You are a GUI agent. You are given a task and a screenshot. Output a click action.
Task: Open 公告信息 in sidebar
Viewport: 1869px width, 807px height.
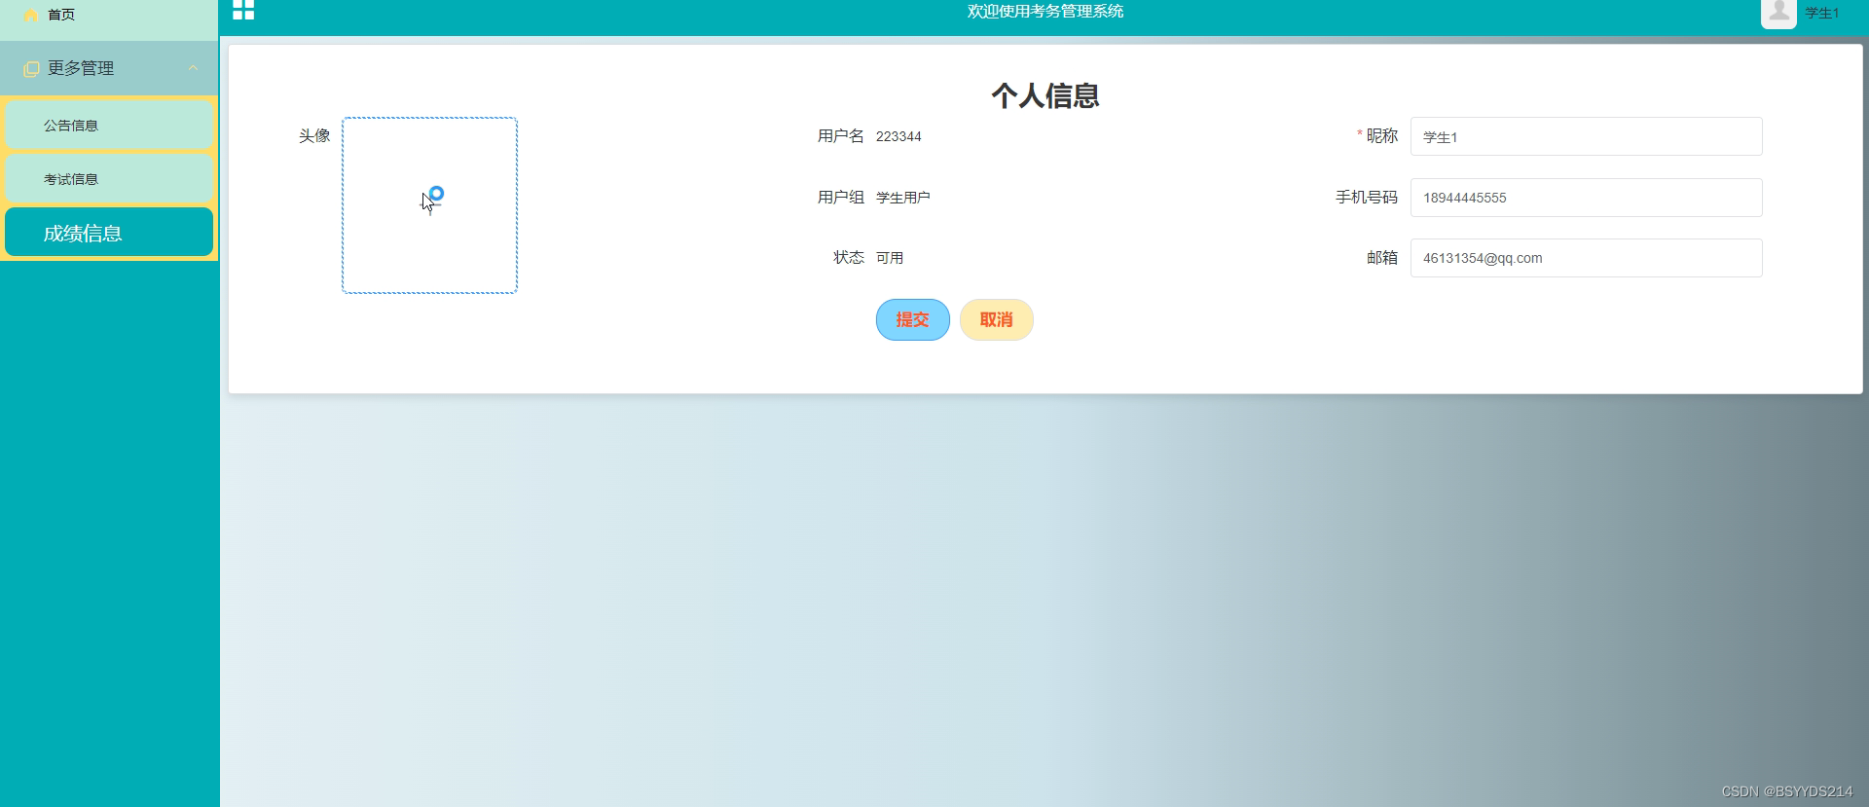click(109, 125)
